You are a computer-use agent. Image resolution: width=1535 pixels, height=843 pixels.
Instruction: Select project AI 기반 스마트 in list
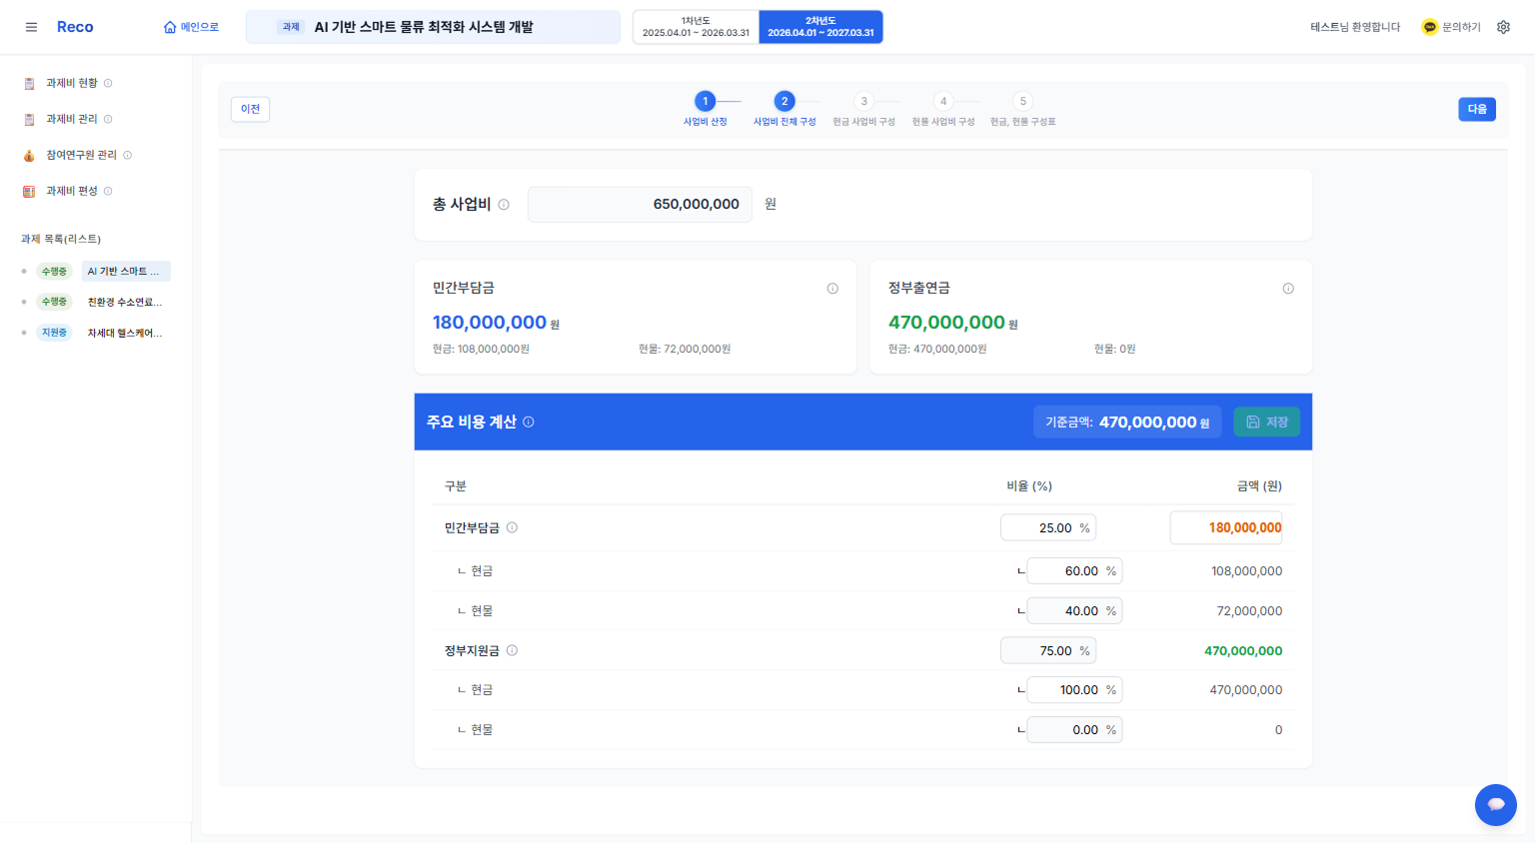[126, 272]
